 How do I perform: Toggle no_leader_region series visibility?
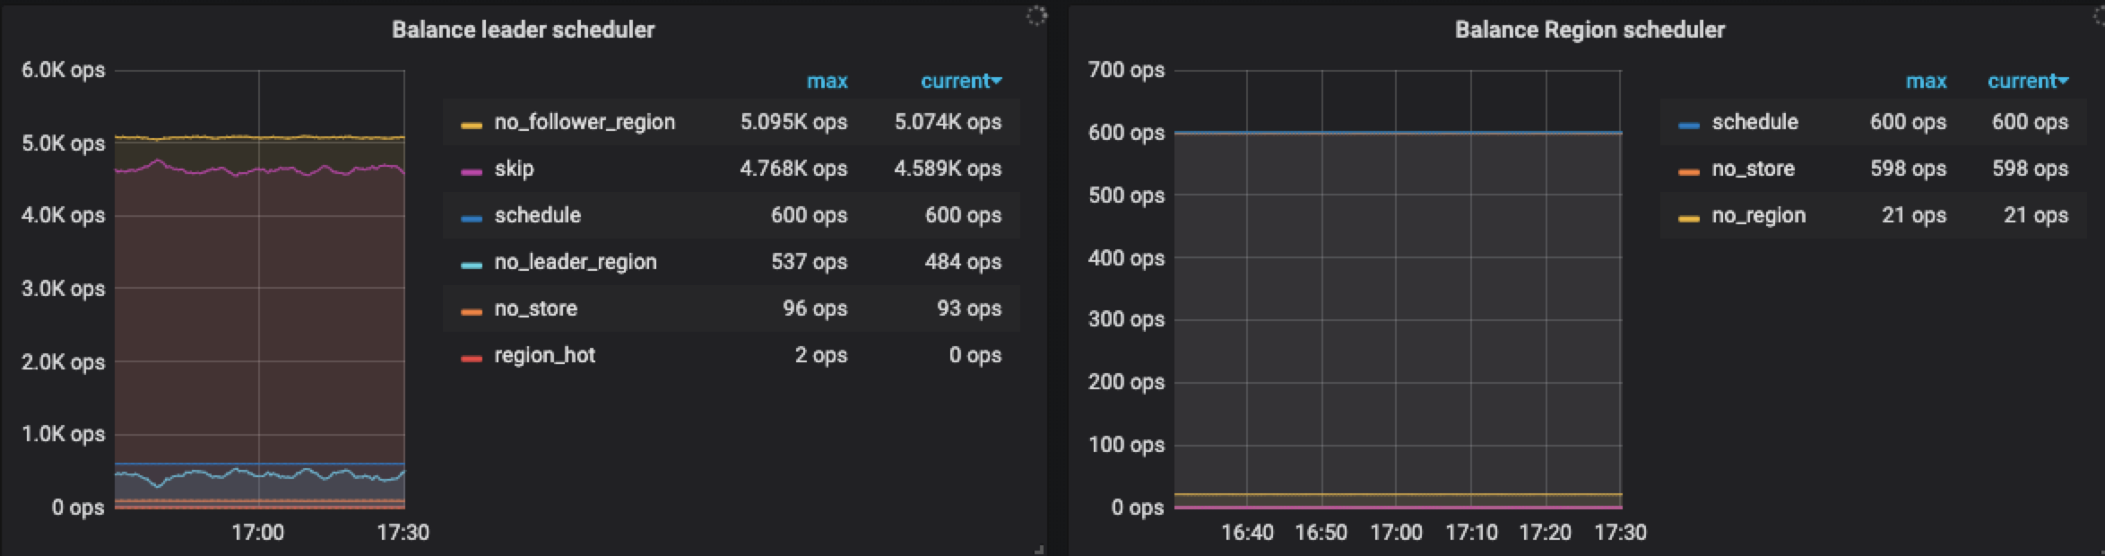point(576,262)
